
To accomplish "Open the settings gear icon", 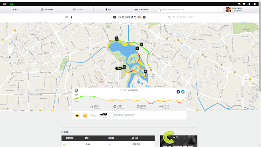I will pos(249,4).
